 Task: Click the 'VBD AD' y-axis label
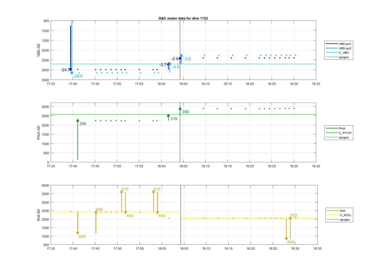pyautogui.click(x=38, y=50)
